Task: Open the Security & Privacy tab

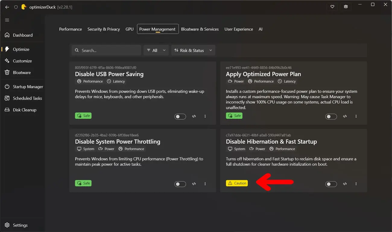Action: (104, 29)
